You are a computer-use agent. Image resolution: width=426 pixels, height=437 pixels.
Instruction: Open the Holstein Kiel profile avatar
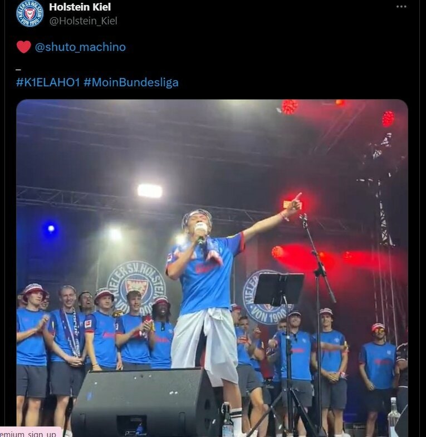[30, 14]
